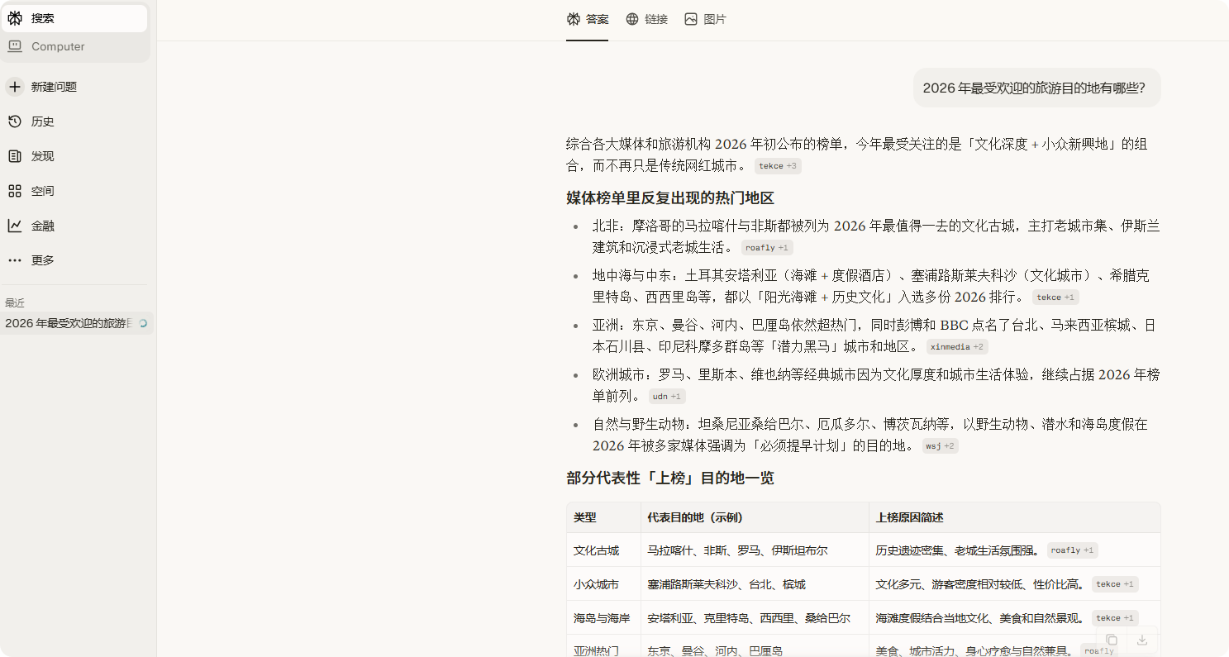Click the user question bubble about 2026 旅游目的地
This screenshot has width=1229, height=657.
tap(1036, 88)
